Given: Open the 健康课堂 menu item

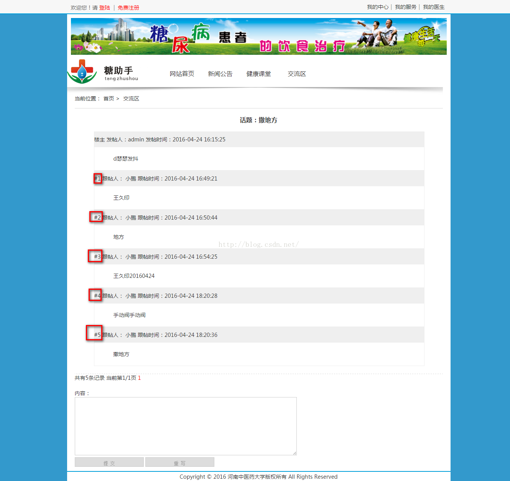Looking at the screenshot, I should click(259, 74).
